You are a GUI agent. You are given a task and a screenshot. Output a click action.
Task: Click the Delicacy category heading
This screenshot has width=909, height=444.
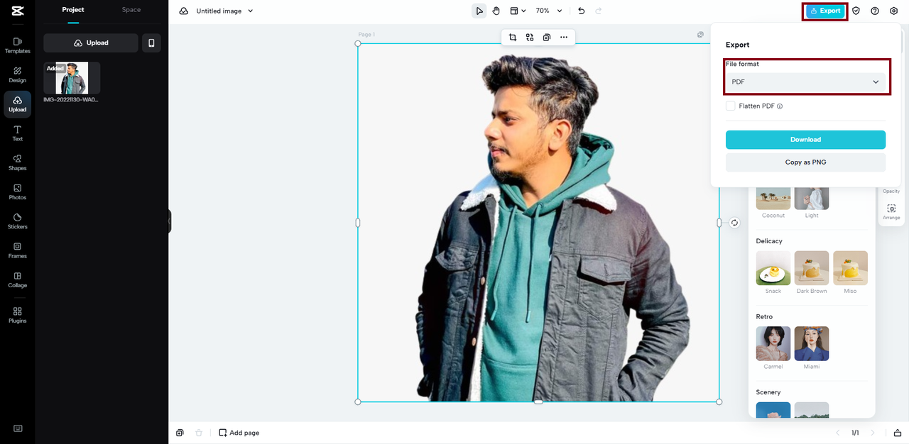click(769, 241)
